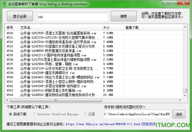This screenshot has height=132, width=192.
Task: Open the 浏览 folder browse button
Action: (x=179, y=114)
